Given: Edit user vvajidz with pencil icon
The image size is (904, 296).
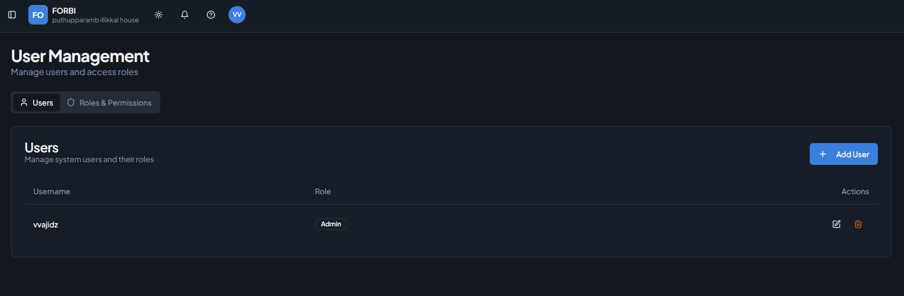Looking at the screenshot, I should [x=836, y=224].
